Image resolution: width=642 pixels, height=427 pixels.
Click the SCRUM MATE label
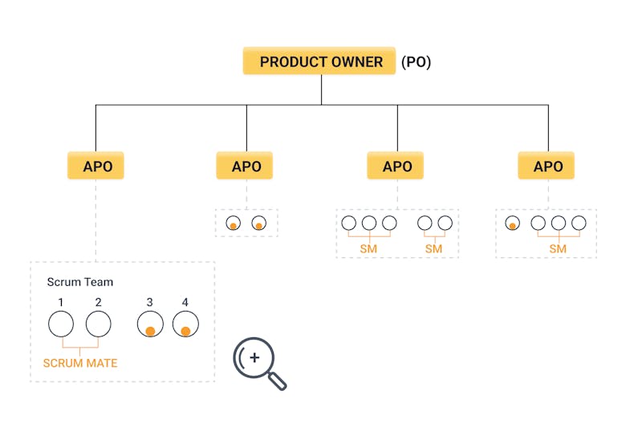pyautogui.click(x=80, y=363)
